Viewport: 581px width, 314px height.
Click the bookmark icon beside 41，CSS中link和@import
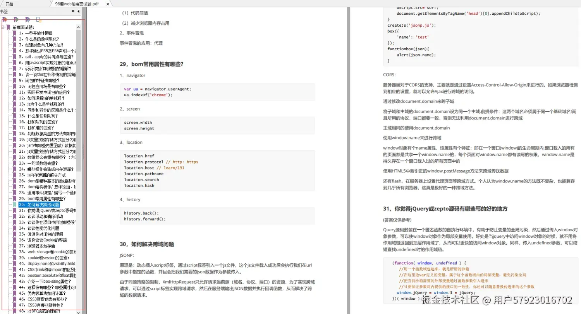14,270
